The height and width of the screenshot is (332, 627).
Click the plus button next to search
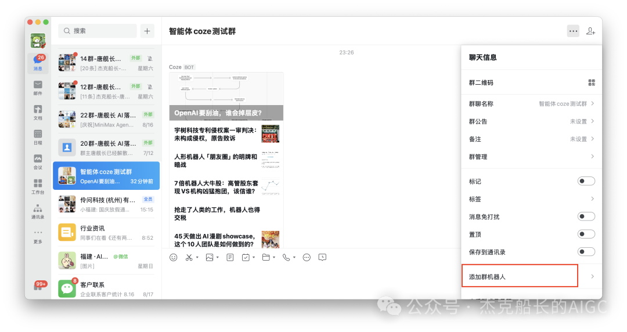tap(147, 31)
